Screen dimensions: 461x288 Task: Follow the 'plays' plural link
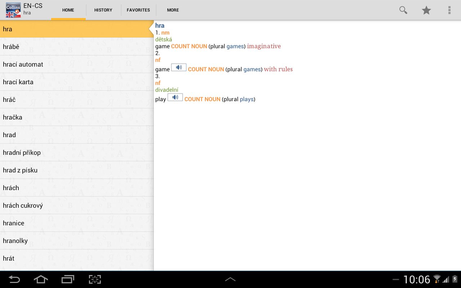click(x=247, y=99)
